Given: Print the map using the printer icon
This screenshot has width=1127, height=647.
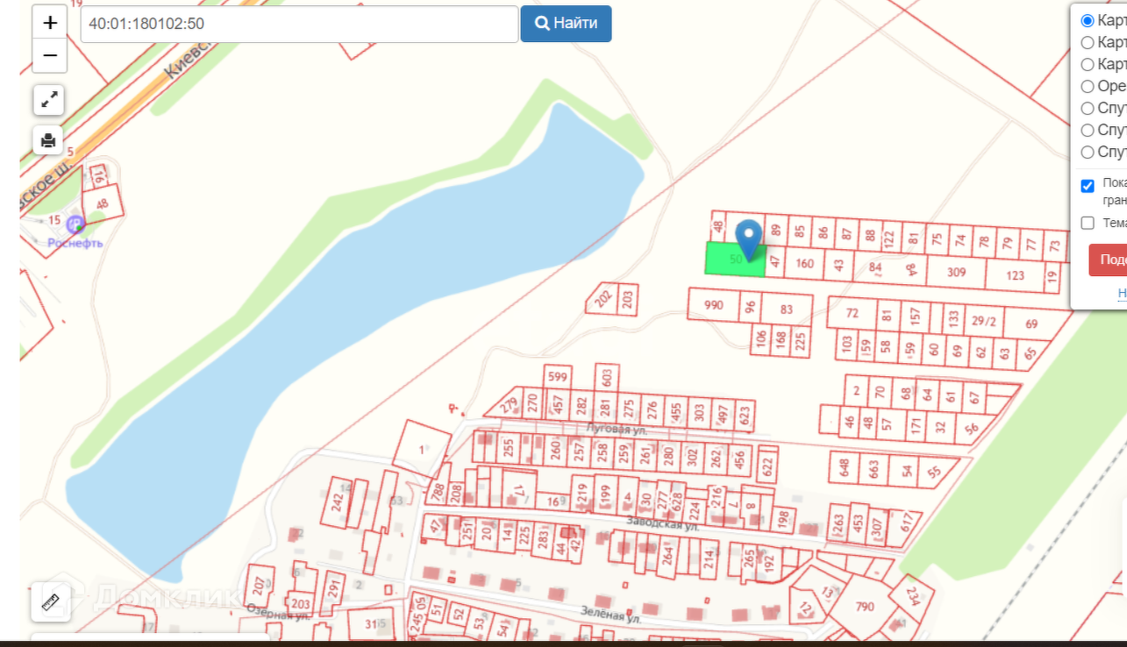Looking at the screenshot, I should tap(48, 140).
